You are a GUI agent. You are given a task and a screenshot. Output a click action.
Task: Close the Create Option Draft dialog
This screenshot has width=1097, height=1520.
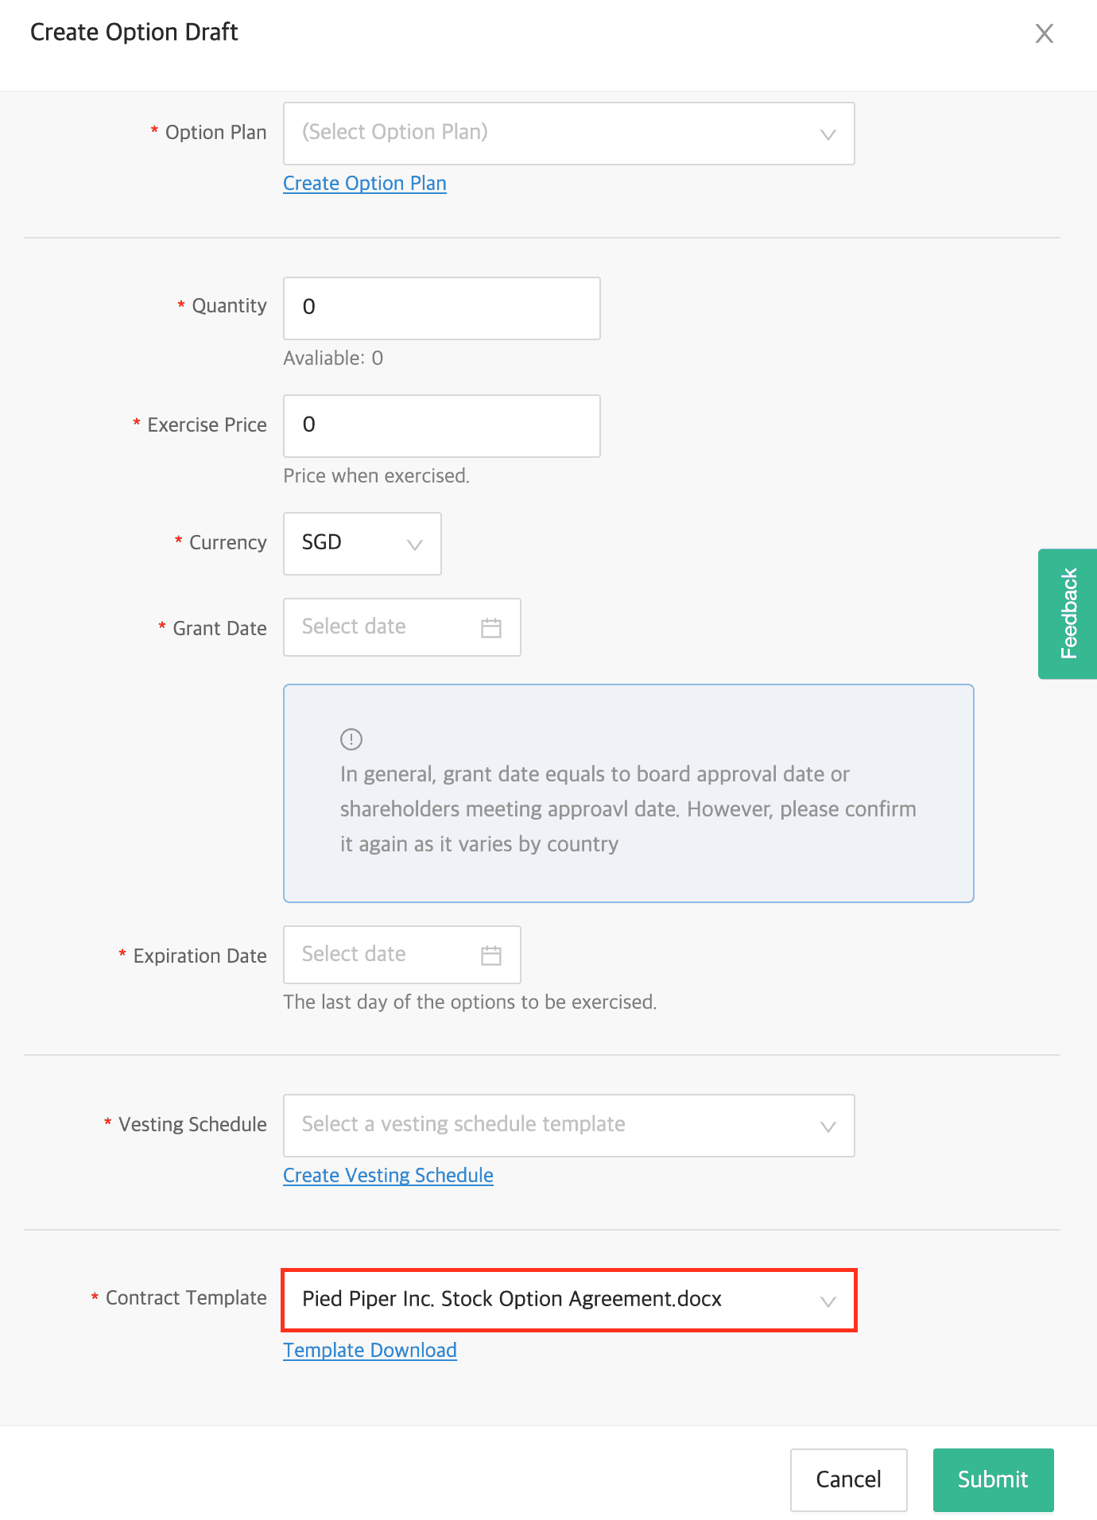(1044, 33)
